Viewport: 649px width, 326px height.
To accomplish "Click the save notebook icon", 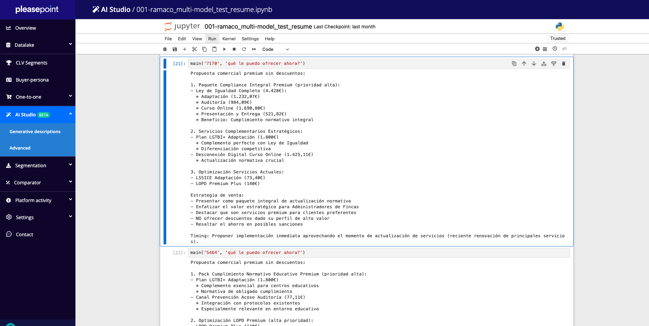I will 175,49.
